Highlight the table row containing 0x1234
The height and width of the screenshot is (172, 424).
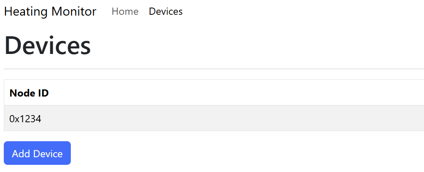(x=211, y=118)
